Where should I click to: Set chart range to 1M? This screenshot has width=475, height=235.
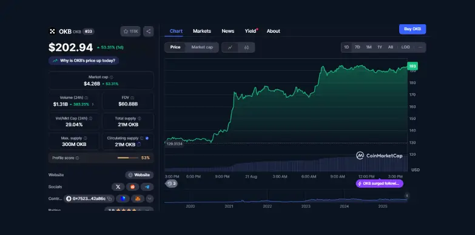[x=369, y=47]
